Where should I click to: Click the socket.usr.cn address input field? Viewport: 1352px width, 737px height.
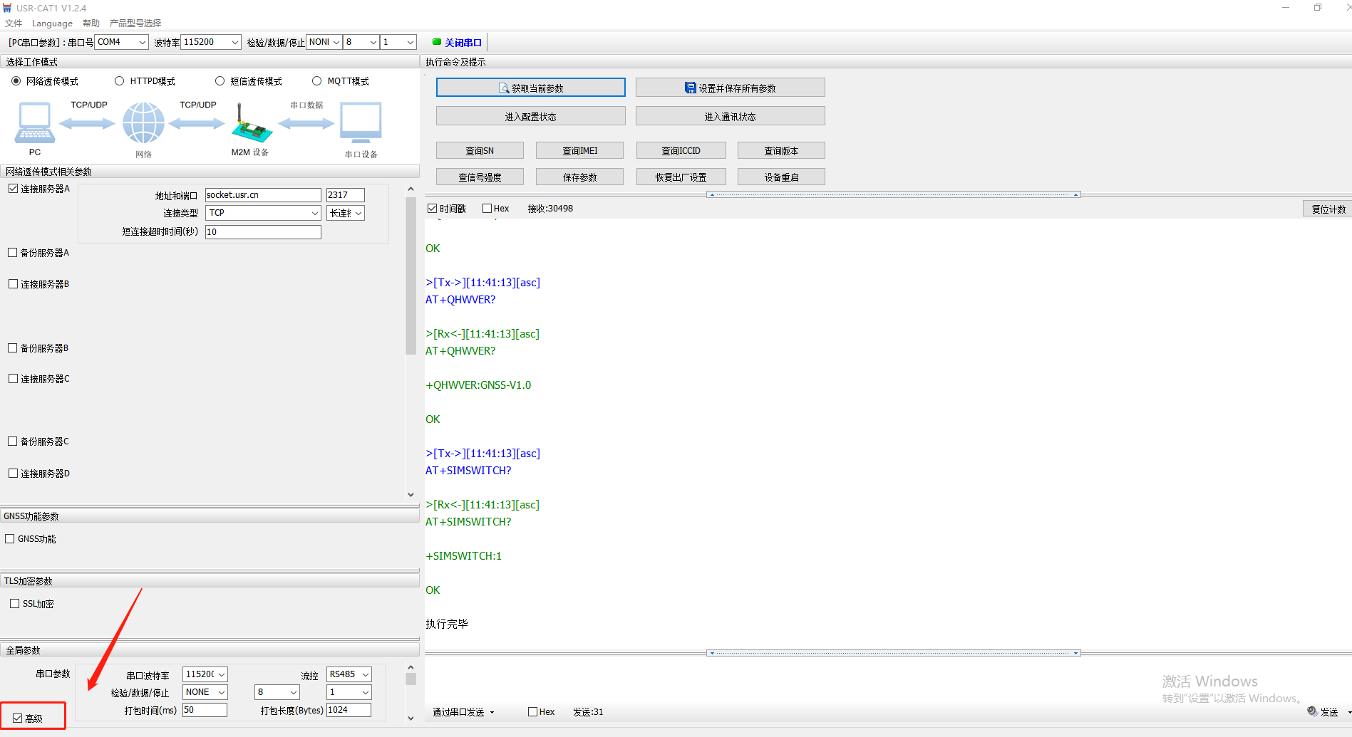pos(262,195)
